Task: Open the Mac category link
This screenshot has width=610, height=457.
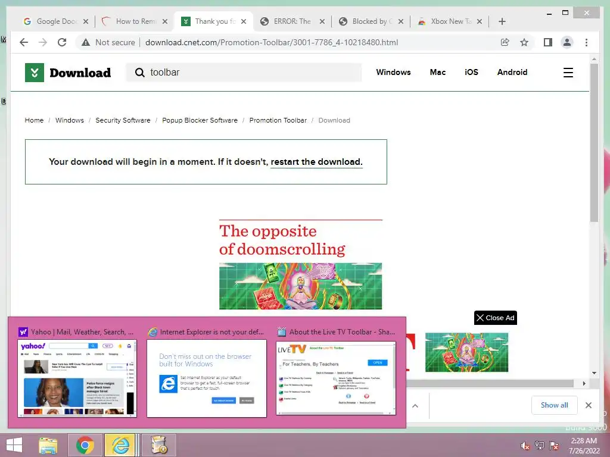Action: pyautogui.click(x=438, y=72)
